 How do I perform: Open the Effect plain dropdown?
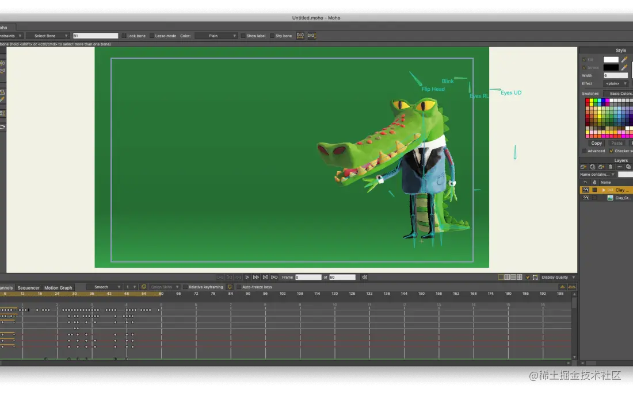pyautogui.click(x=615, y=83)
